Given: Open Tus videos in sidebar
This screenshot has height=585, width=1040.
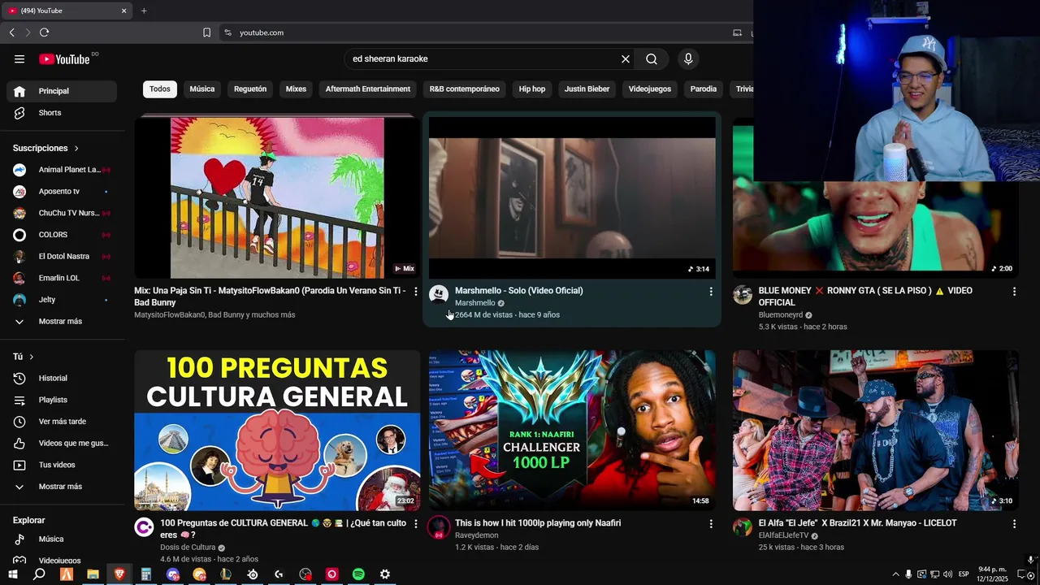Looking at the screenshot, I should pos(62,465).
